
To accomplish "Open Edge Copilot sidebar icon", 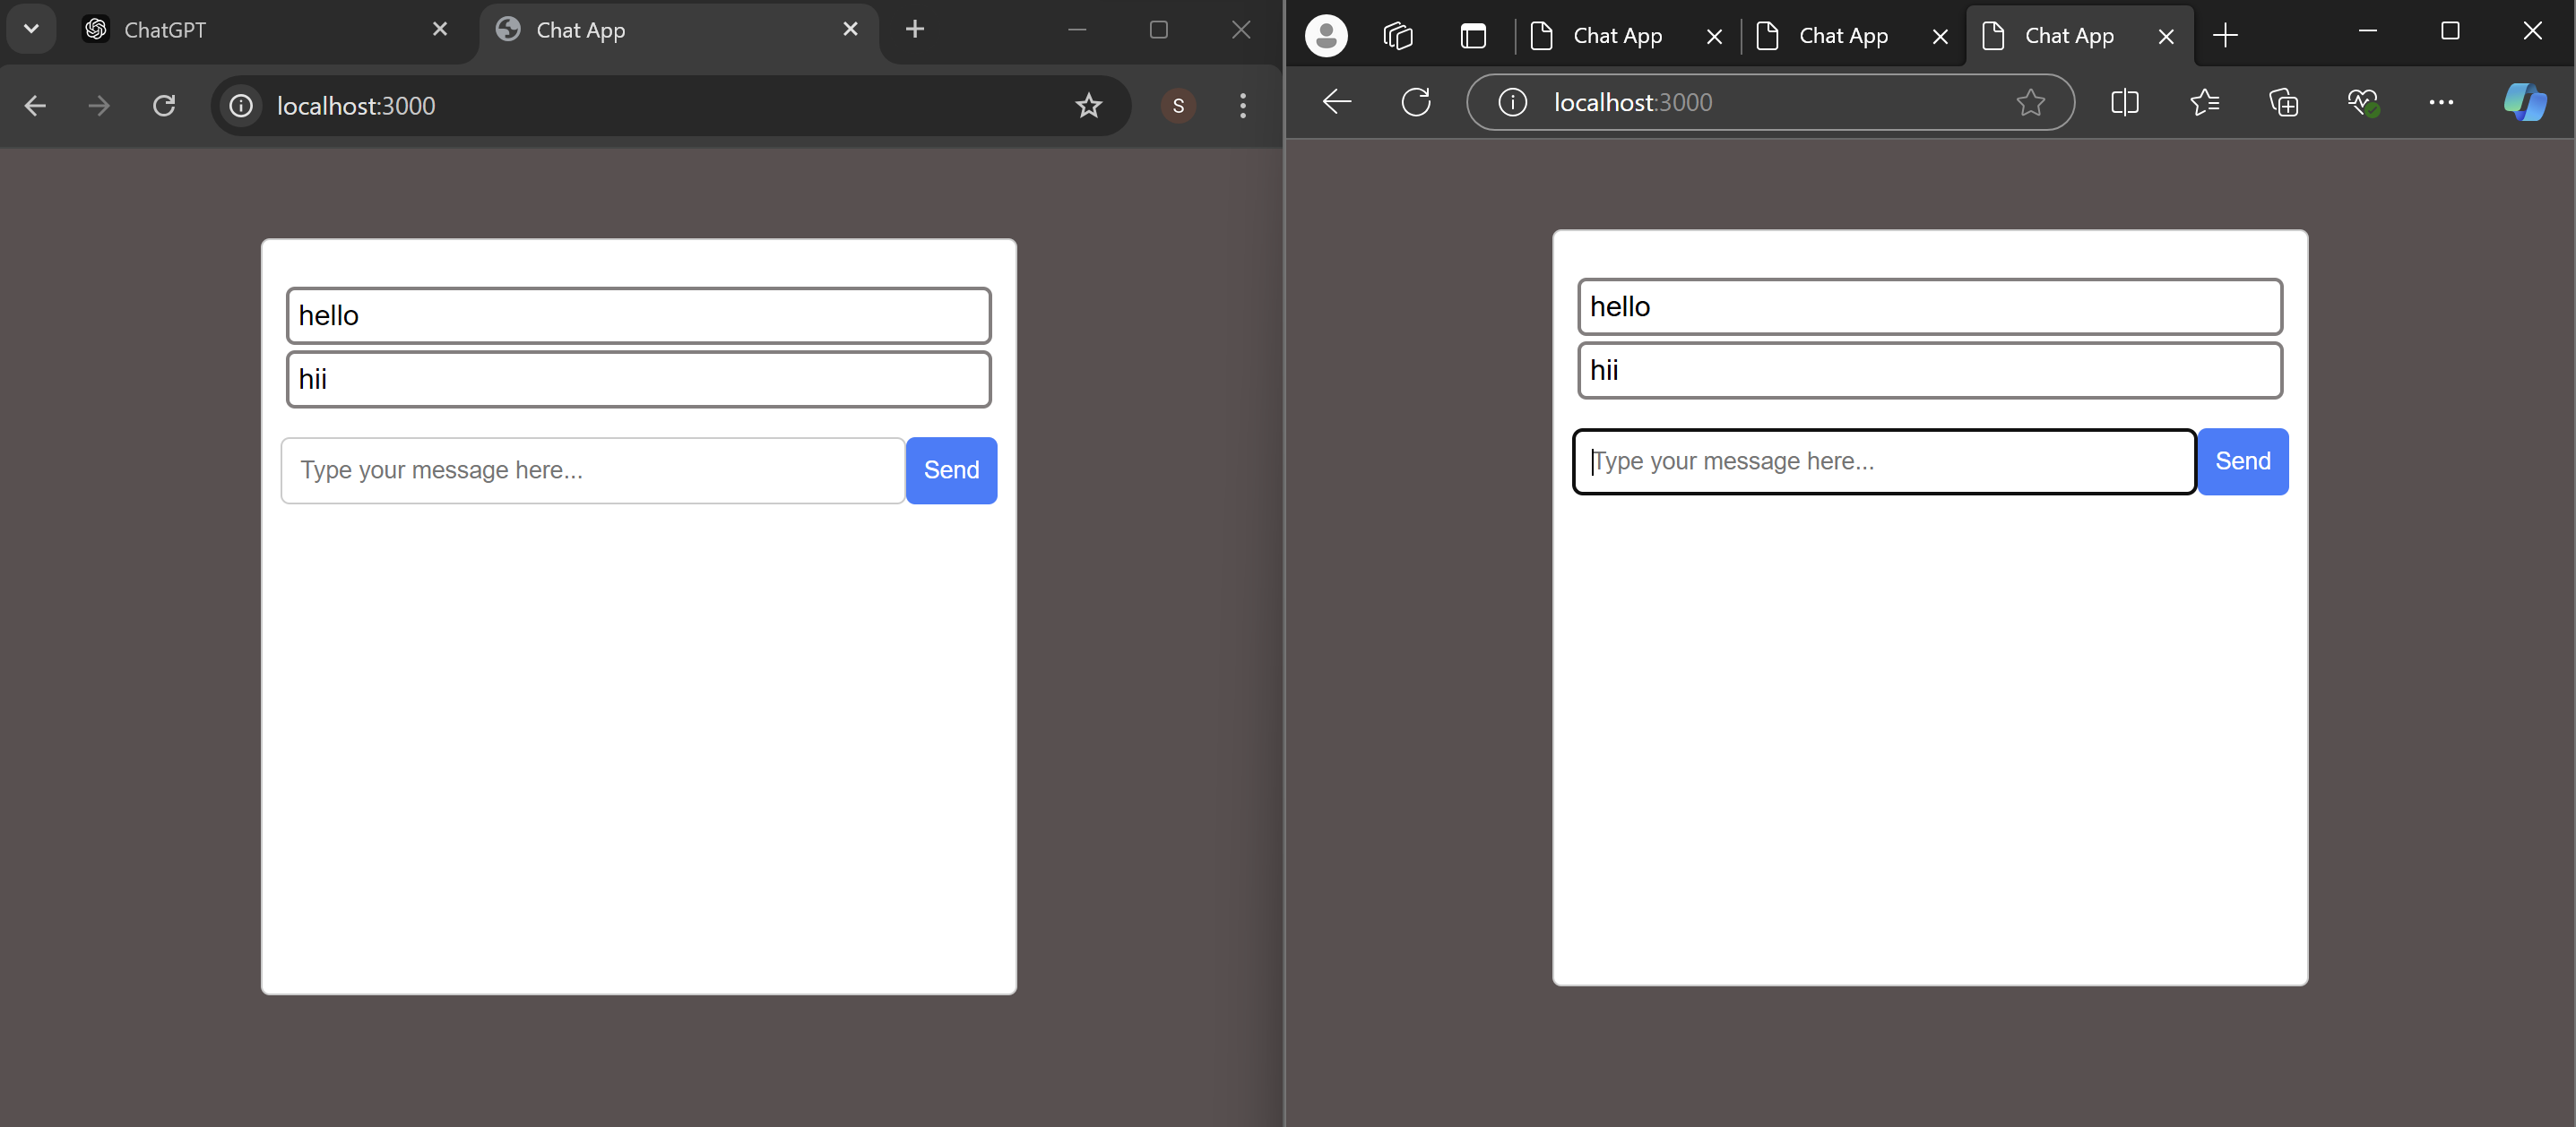I will coord(2524,102).
